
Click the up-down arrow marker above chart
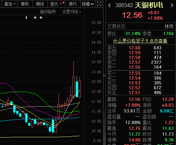point(26,17)
